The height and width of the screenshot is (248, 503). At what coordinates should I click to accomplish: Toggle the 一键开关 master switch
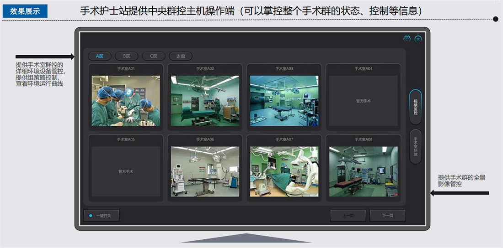101,216
